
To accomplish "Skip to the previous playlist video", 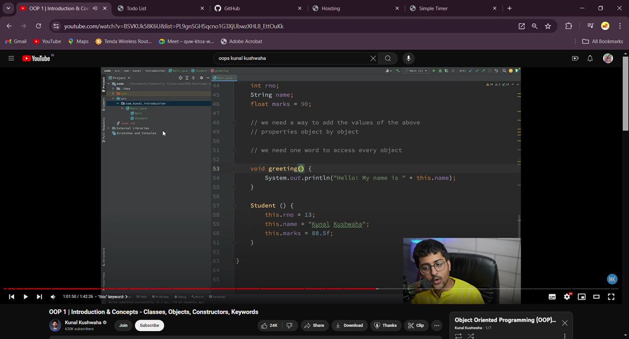I will pos(12,296).
